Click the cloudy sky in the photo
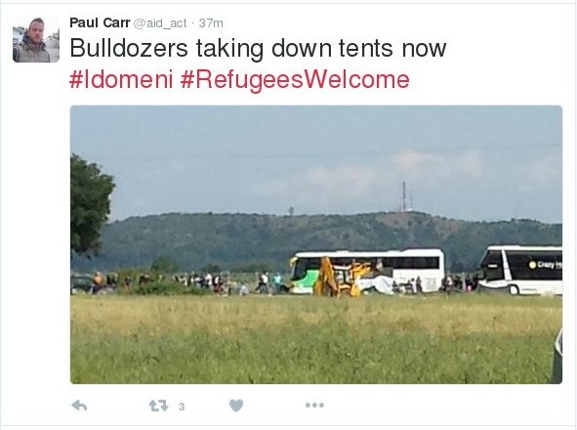Screen dimensions: 577x430 pyautogui.click(x=316, y=160)
